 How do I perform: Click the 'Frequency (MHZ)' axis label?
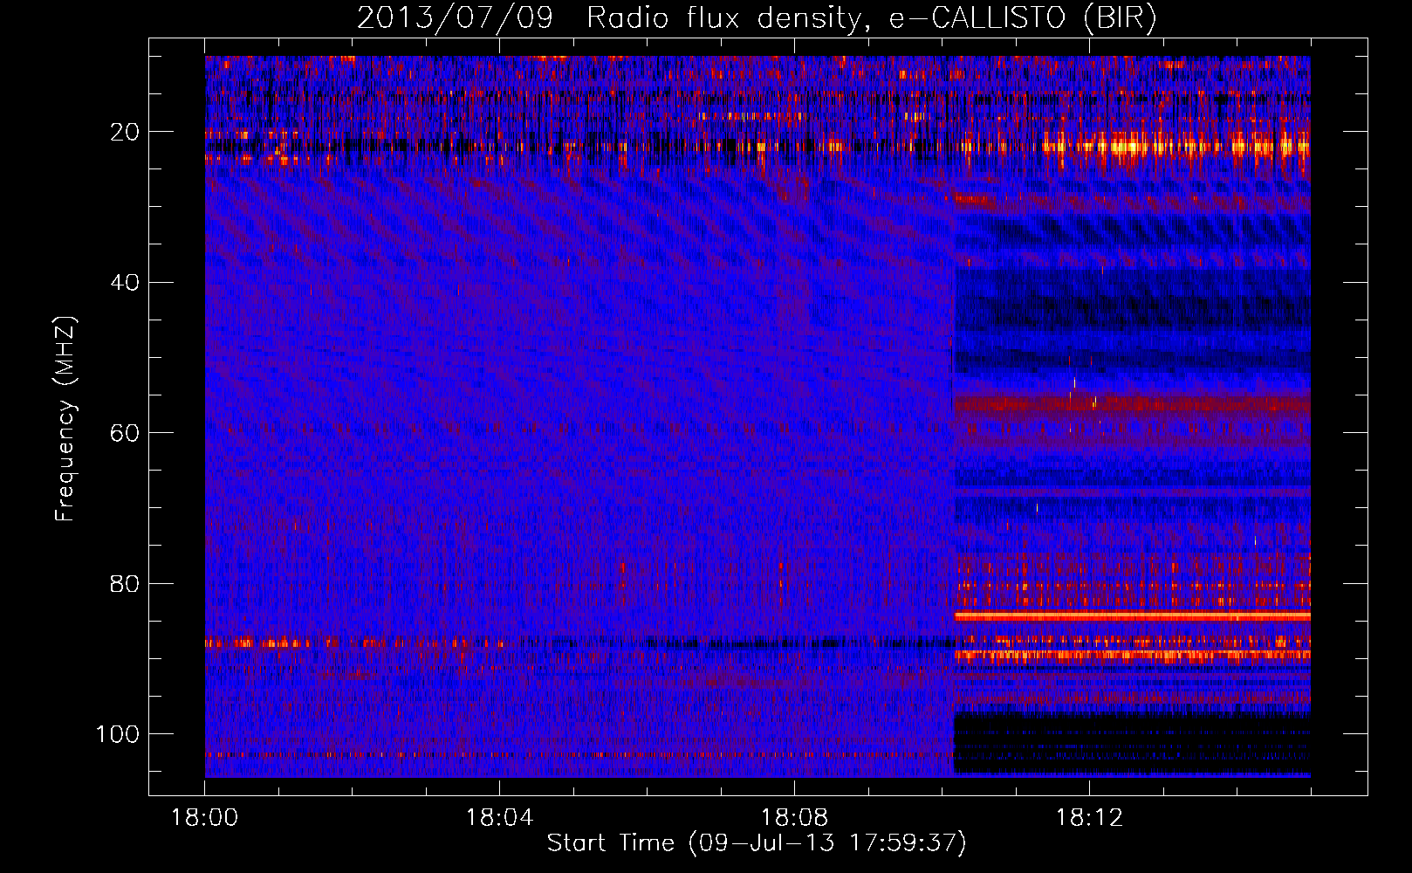pos(65,419)
